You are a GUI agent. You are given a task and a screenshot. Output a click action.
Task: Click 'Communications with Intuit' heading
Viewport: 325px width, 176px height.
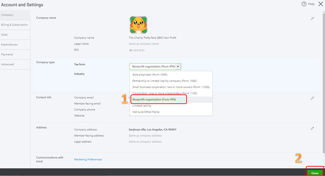pyautogui.click(x=49, y=159)
